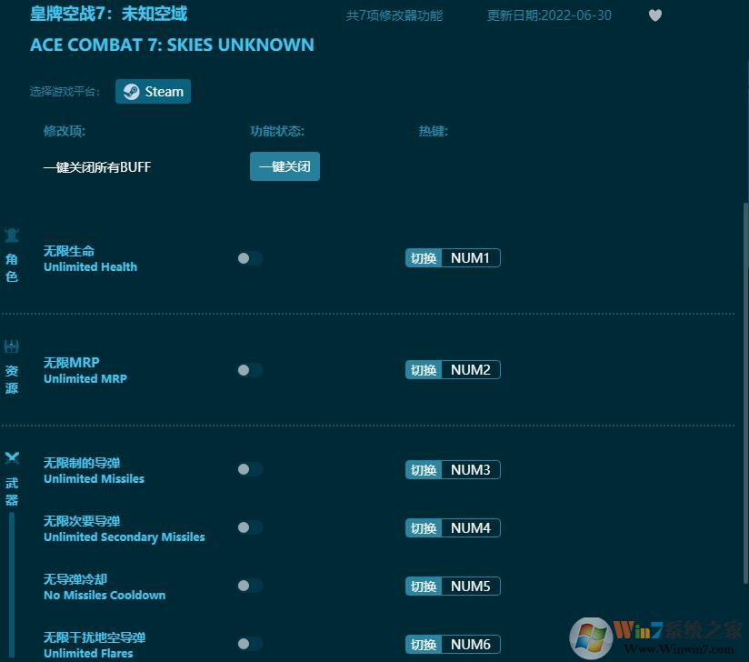The height and width of the screenshot is (662, 749).
Task: Select the crossed-swords 武器 weapons icon
Action: [12, 457]
